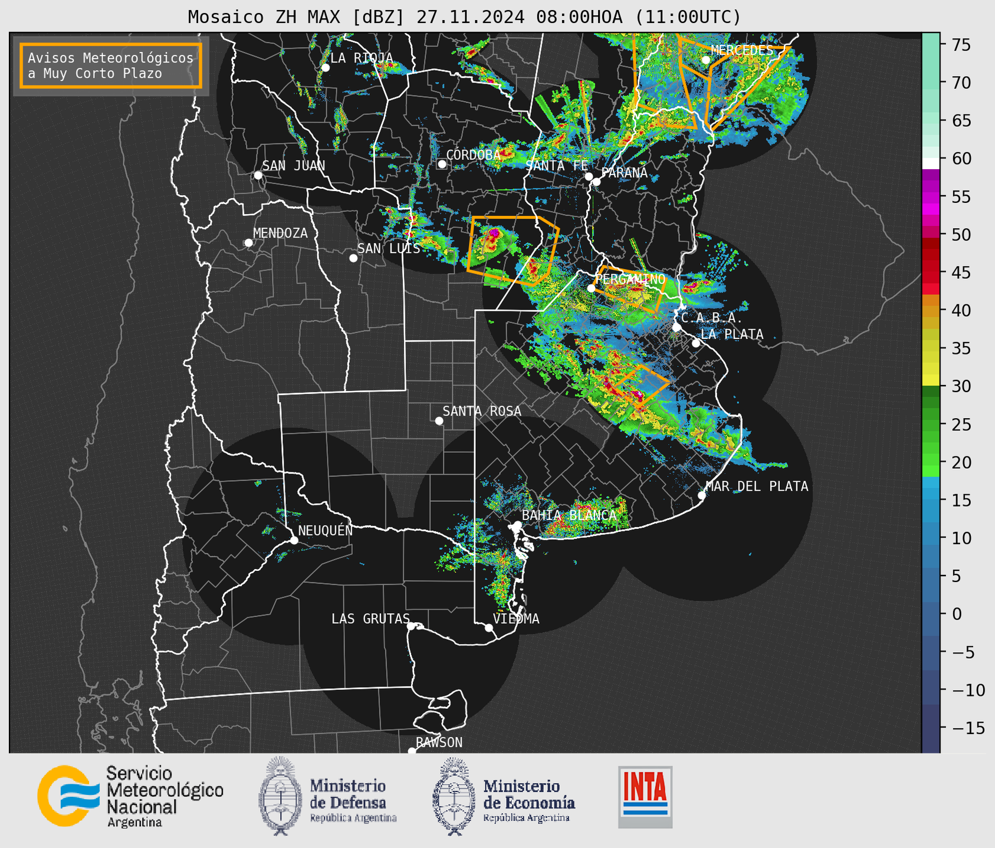Click the LAS GRUTAS city dot
Viewport: 995px width, 848px height.
tap(411, 626)
